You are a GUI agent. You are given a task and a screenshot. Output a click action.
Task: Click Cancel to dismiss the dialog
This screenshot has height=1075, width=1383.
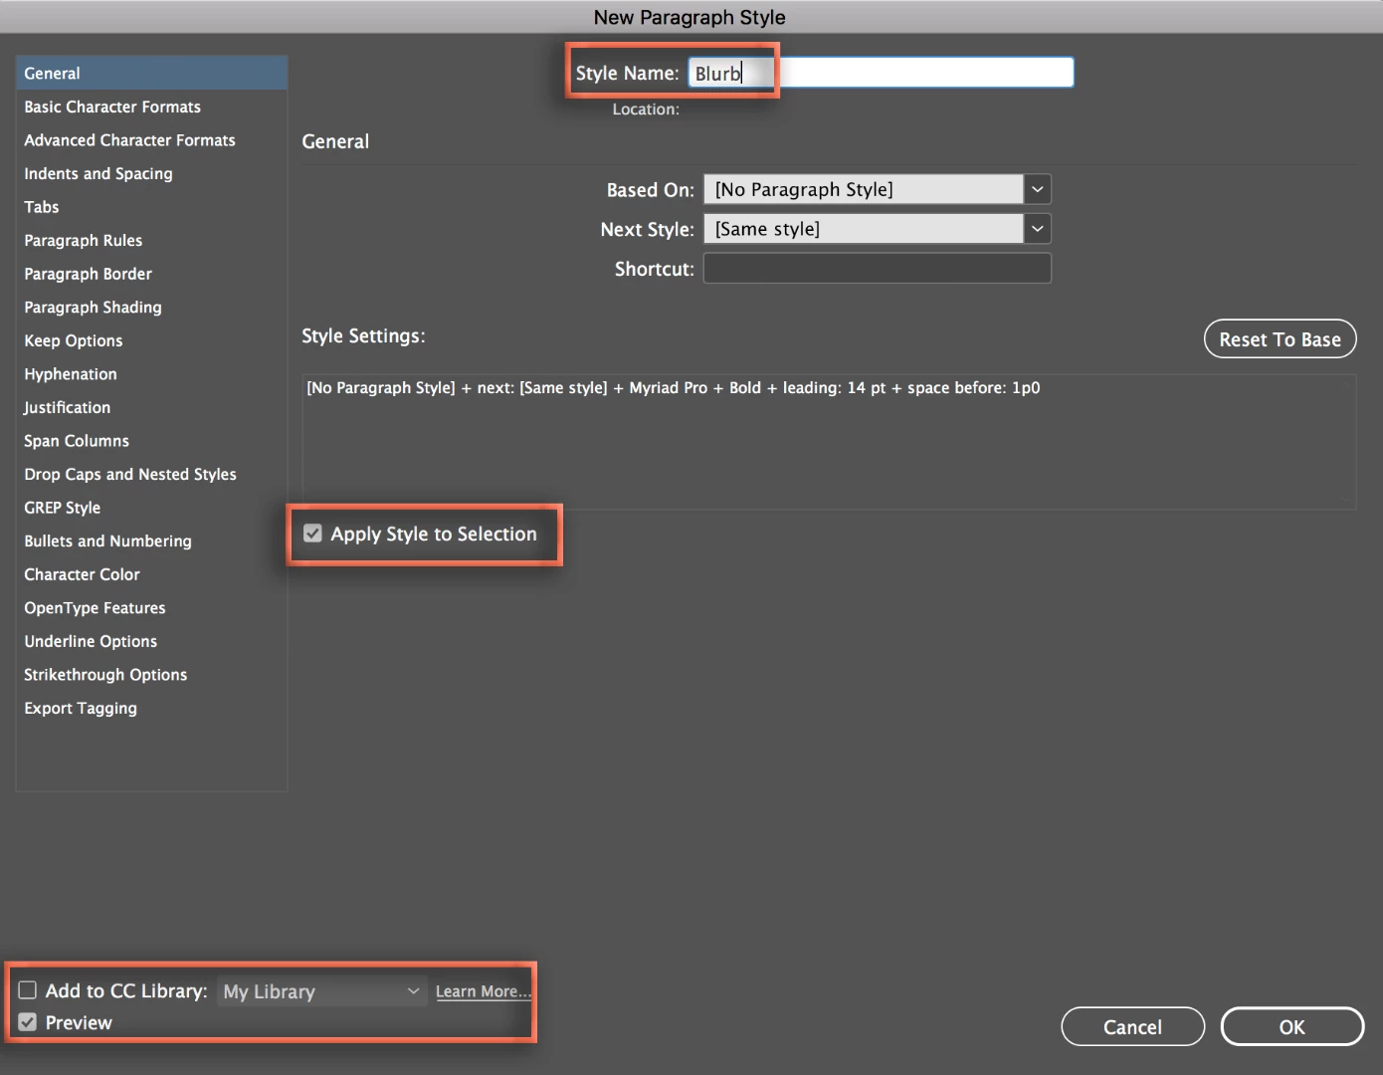point(1132,1027)
